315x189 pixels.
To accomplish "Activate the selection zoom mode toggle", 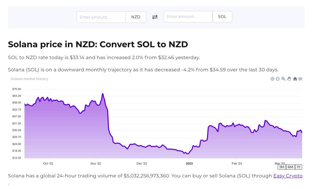I will coord(283,79).
